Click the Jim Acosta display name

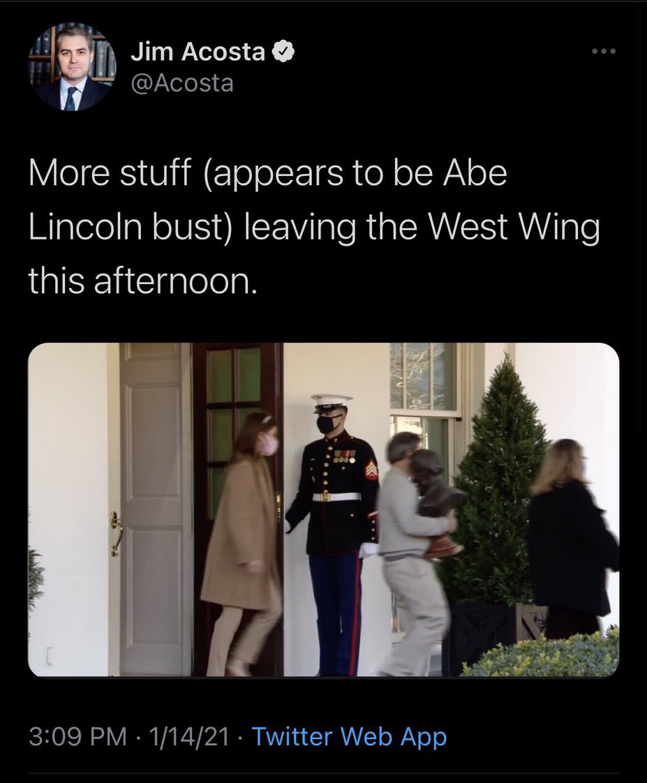198,52
